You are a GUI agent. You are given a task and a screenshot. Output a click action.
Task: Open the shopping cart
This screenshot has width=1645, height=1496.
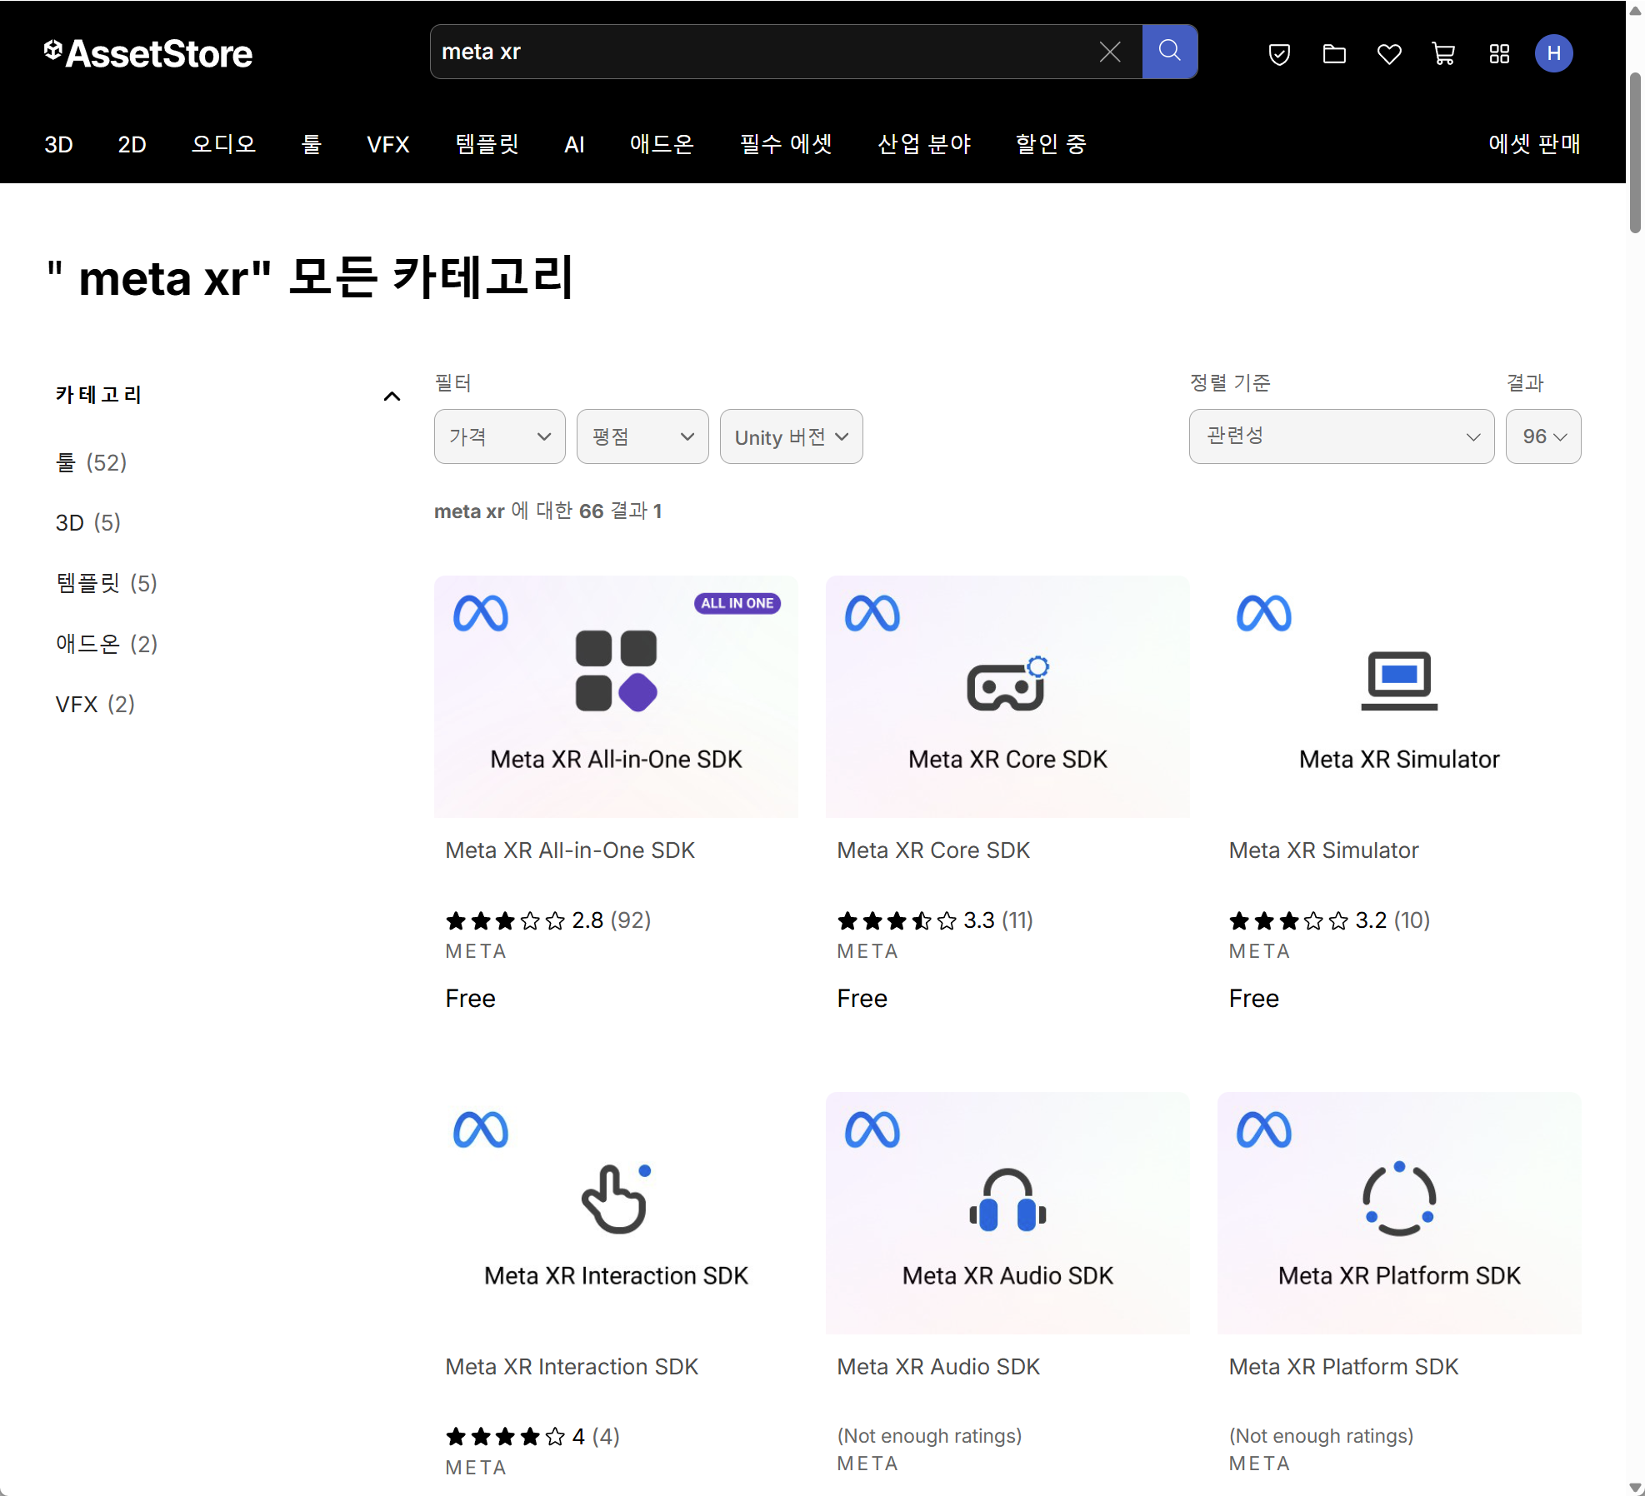[x=1443, y=54]
